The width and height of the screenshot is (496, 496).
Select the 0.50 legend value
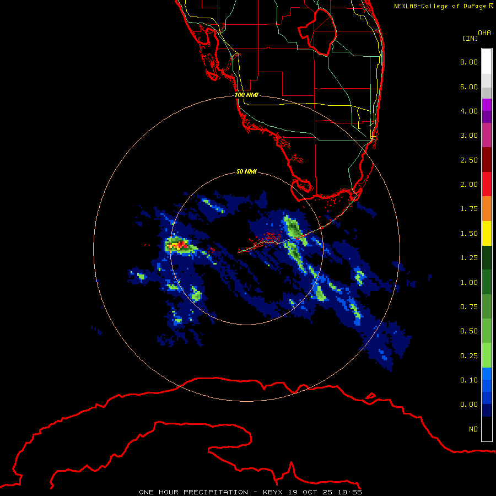[x=469, y=331]
